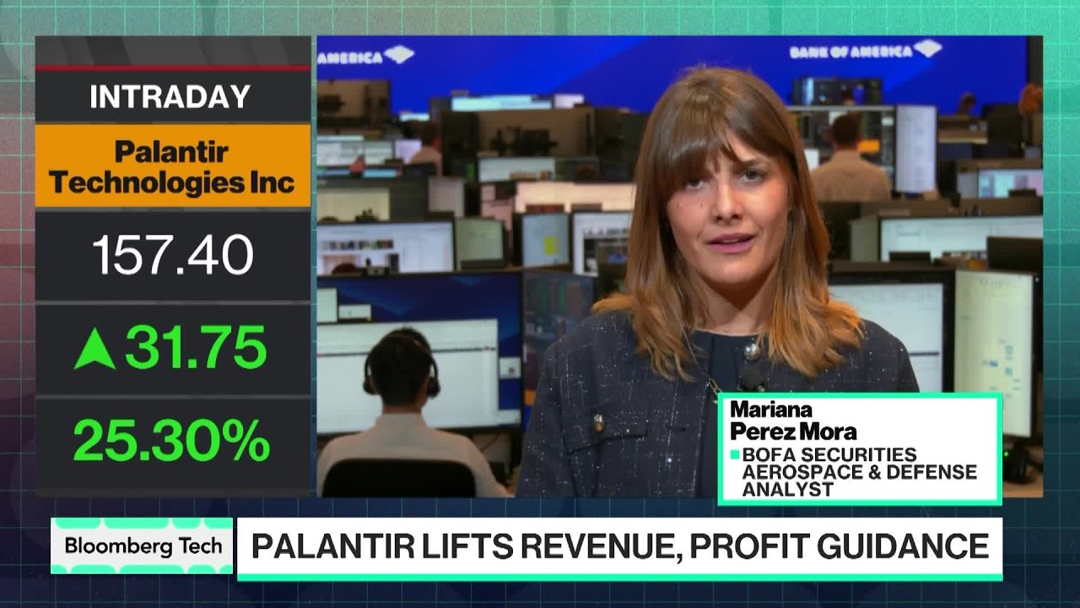Click the Bank of America logo top left
The width and height of the screenshot is (1080, 608).
point(365,56)
